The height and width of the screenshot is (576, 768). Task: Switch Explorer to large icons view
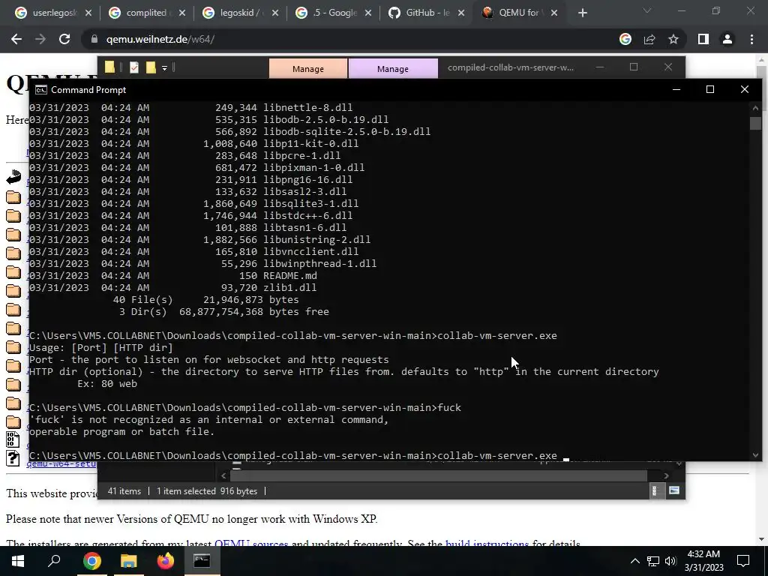coord(674,490)
